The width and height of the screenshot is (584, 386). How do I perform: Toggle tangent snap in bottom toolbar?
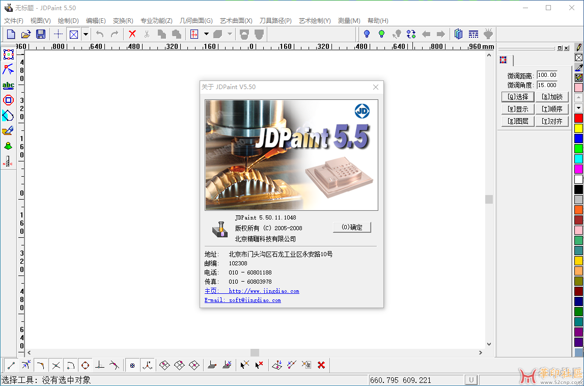tap(115, 365)
